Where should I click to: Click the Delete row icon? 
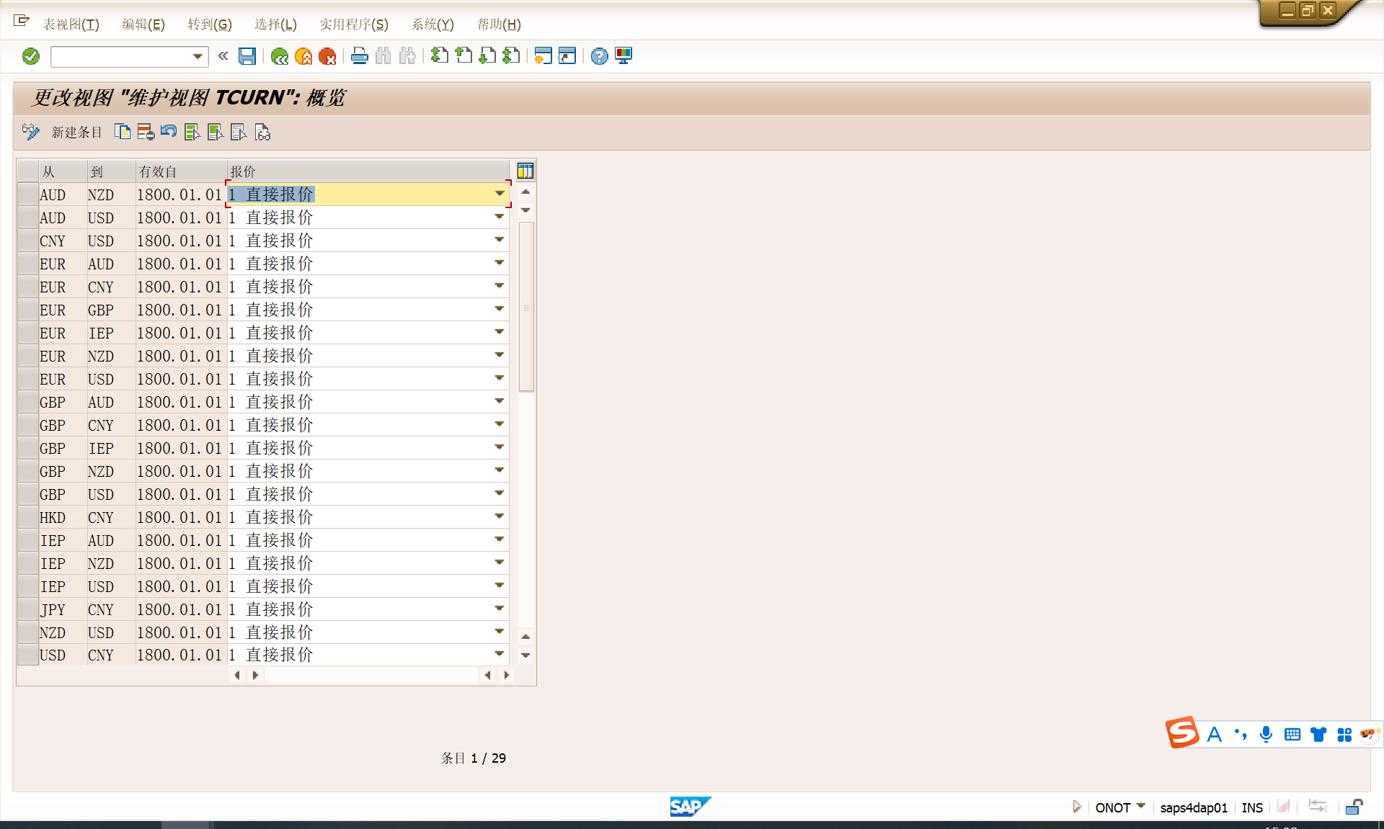pos(146,132)
